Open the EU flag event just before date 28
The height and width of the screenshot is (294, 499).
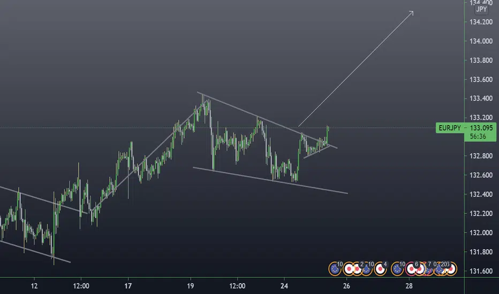[x=397, y=269]
